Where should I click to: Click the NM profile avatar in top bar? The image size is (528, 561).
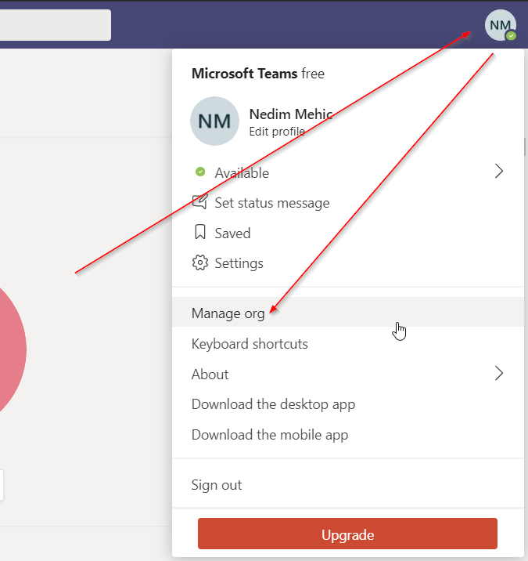[500, 26]
